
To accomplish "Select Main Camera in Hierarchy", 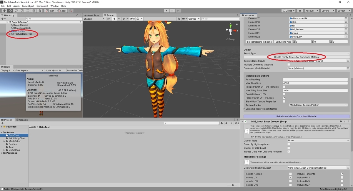I will [21, 25].
